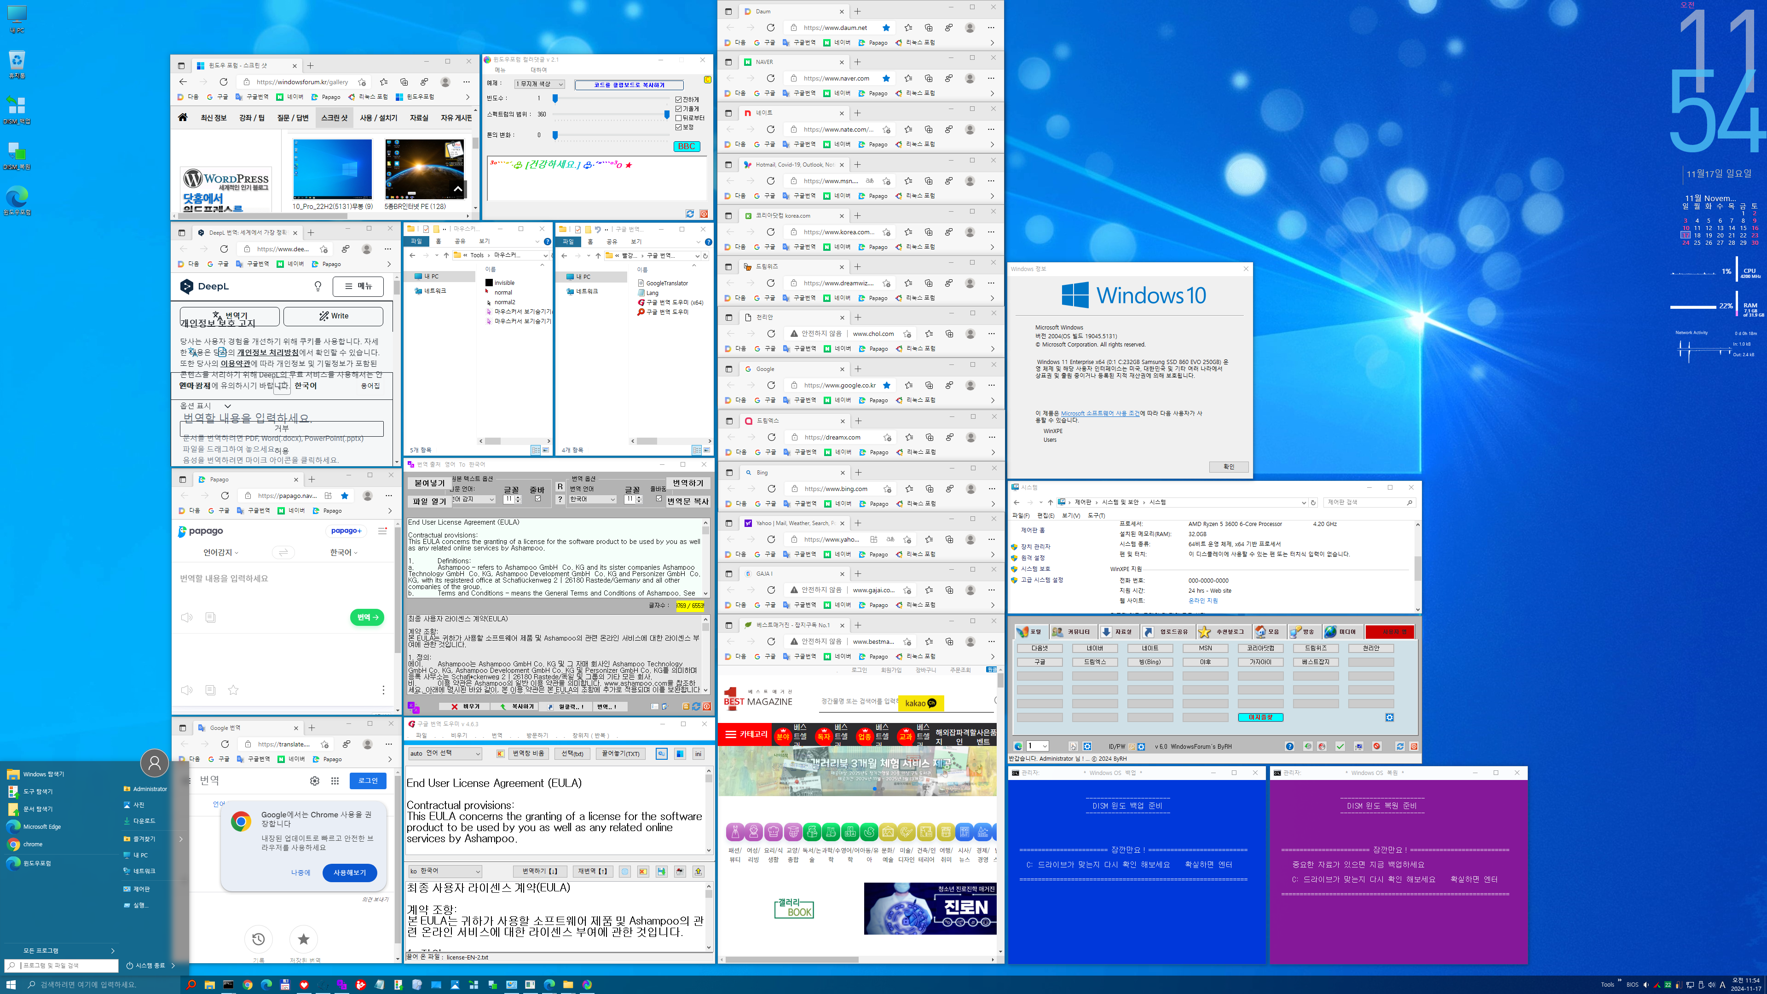Open the 스크린 샷 menu on the windowsforum page
The width and height of the screenshot is (1767, 994).
(x=334, y=117)
